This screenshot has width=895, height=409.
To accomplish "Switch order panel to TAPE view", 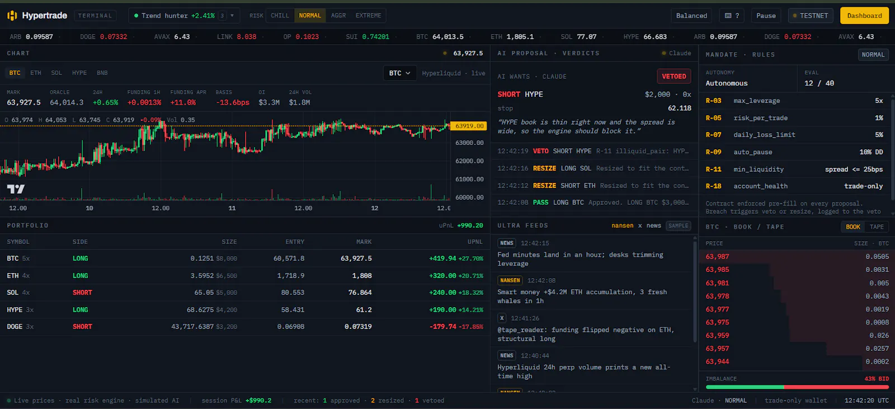I will pyautogui.click(x=877, y=227).
